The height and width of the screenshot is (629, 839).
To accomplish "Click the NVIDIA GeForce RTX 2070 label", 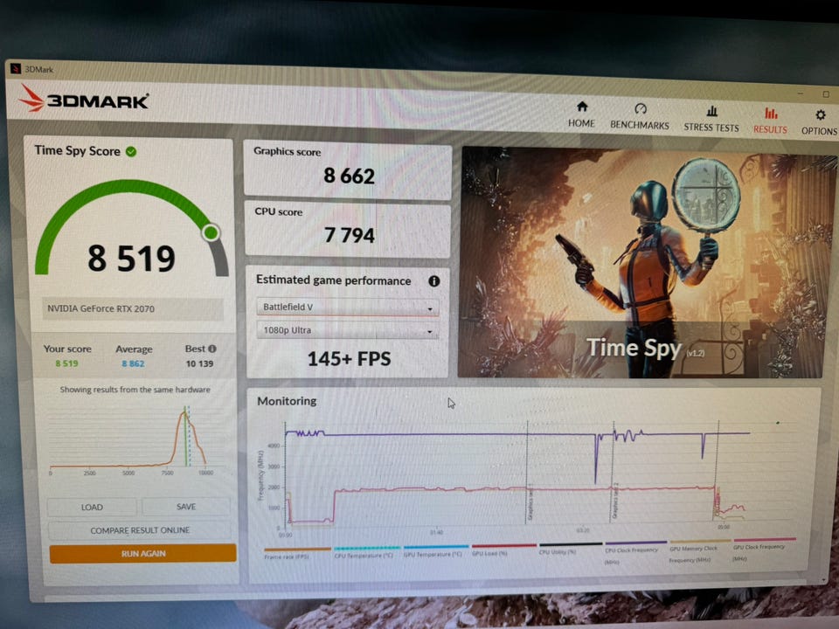I will (101, 308).
